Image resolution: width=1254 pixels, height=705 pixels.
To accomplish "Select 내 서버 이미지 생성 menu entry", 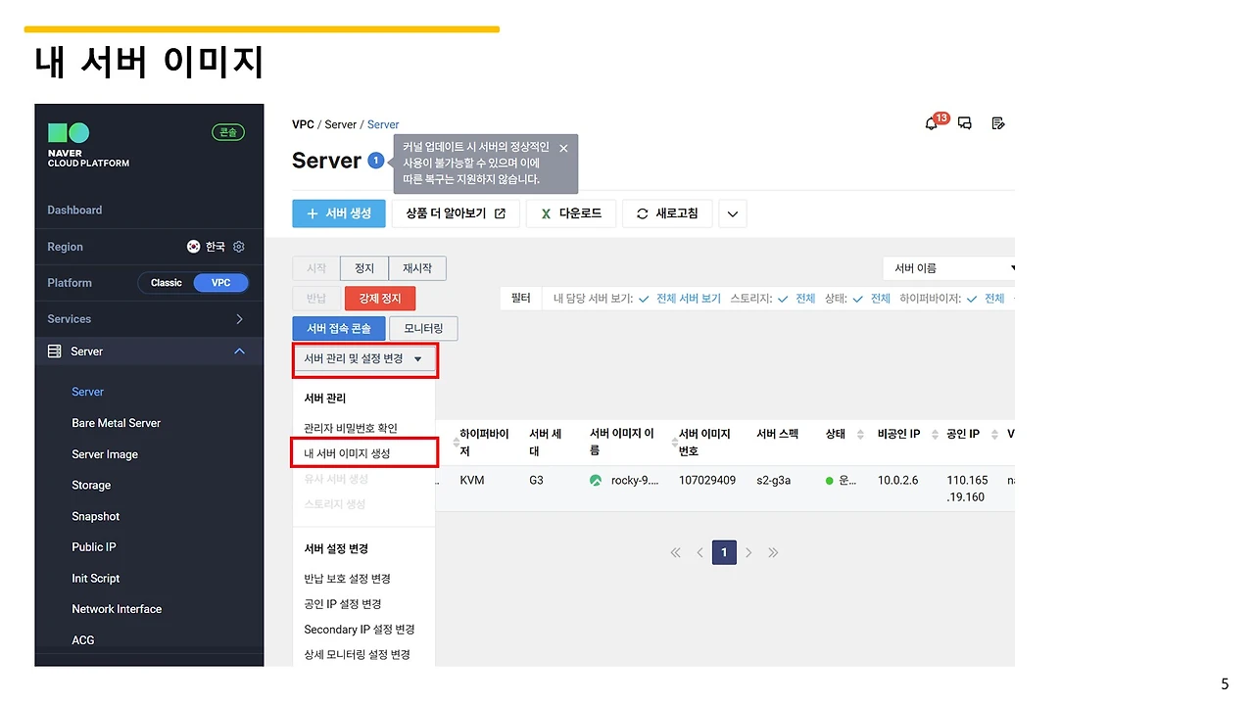I will pos(347,453).
